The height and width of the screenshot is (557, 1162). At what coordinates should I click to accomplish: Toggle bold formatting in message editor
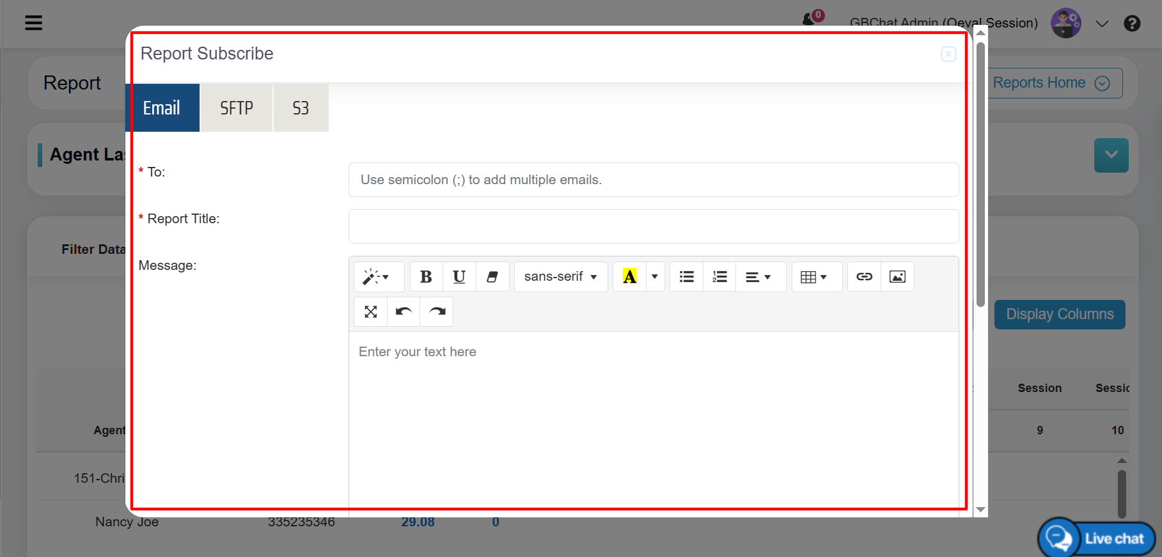coord(426,277)
